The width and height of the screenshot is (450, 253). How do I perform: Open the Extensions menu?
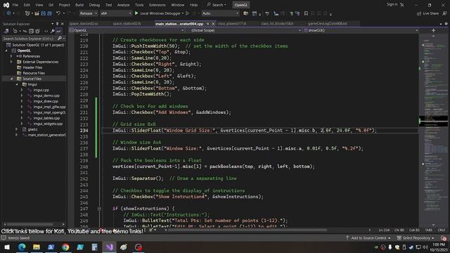(157, 5)
